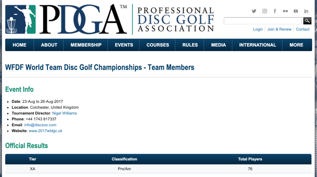The image size is (317, 177).
Task: Focus the site search text field
Action: pyautogui.click(x=263, y=21)
